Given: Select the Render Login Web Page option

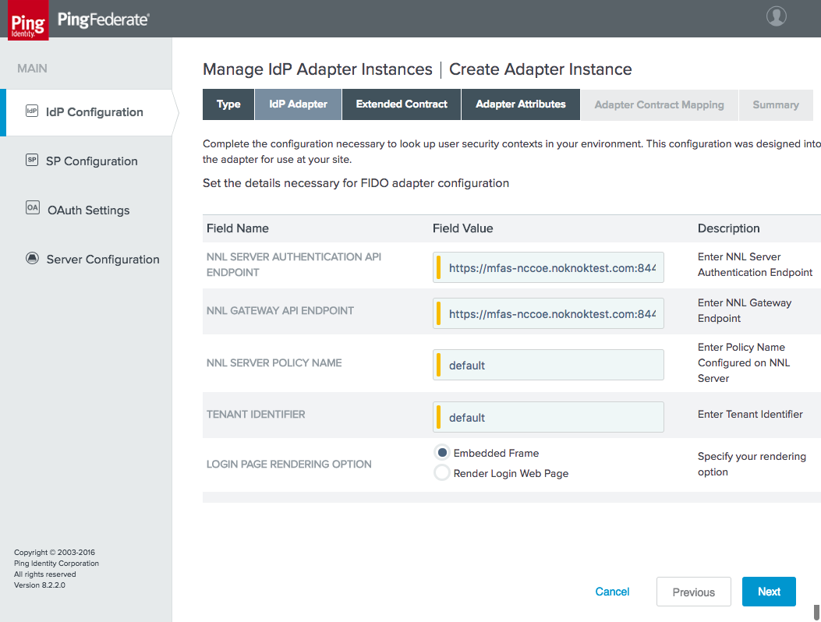Looking at the screenshot, I should pos(442,473).
